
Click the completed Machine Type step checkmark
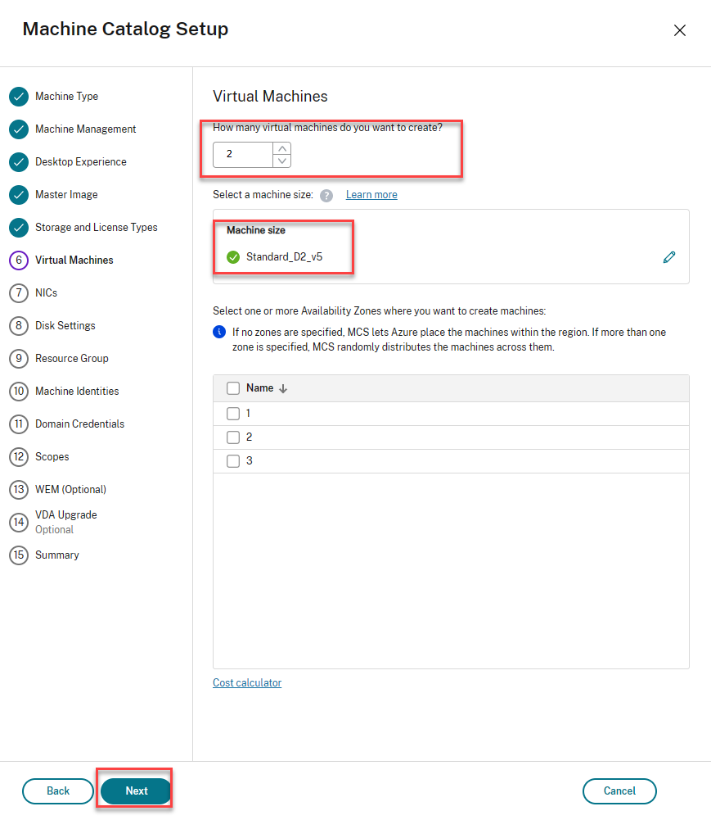pos(19,97)
